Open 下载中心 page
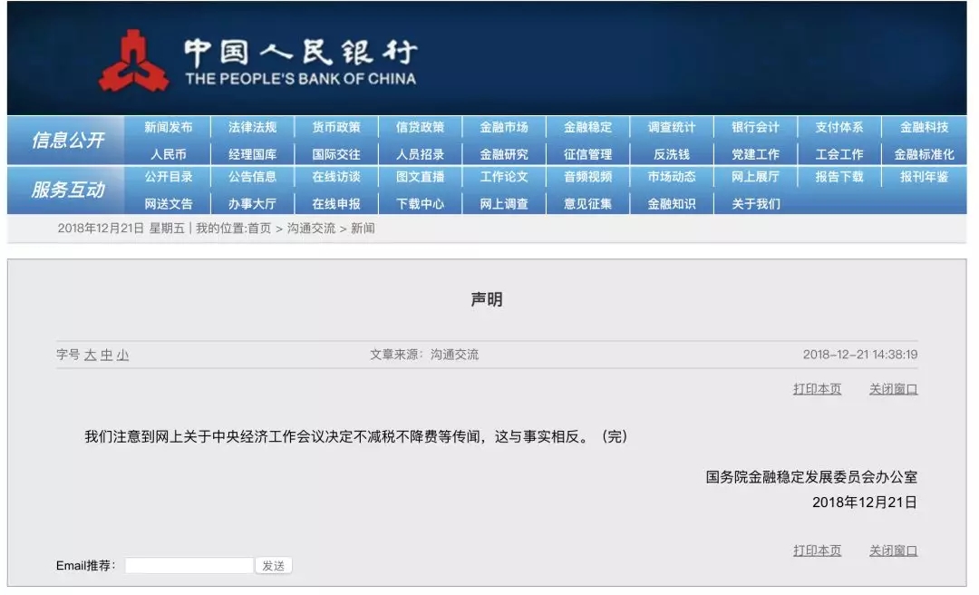This screenshot has width=979, height=595. (420, 204)
